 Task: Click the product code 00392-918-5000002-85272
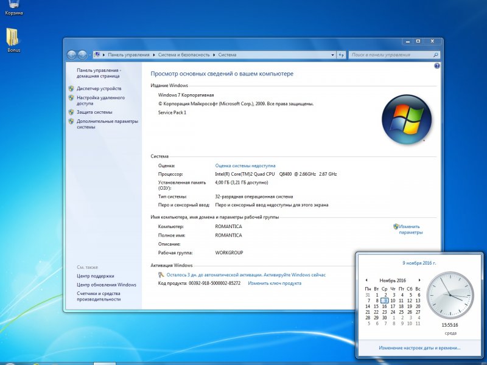[214, 283]
